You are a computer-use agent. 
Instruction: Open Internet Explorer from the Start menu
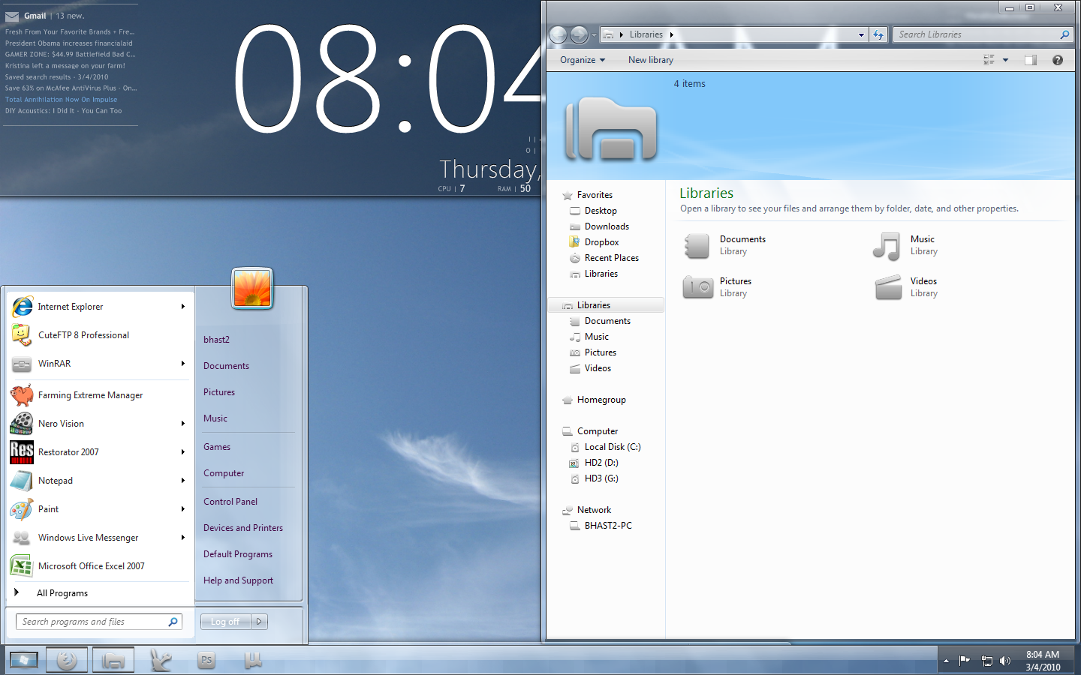98,307
